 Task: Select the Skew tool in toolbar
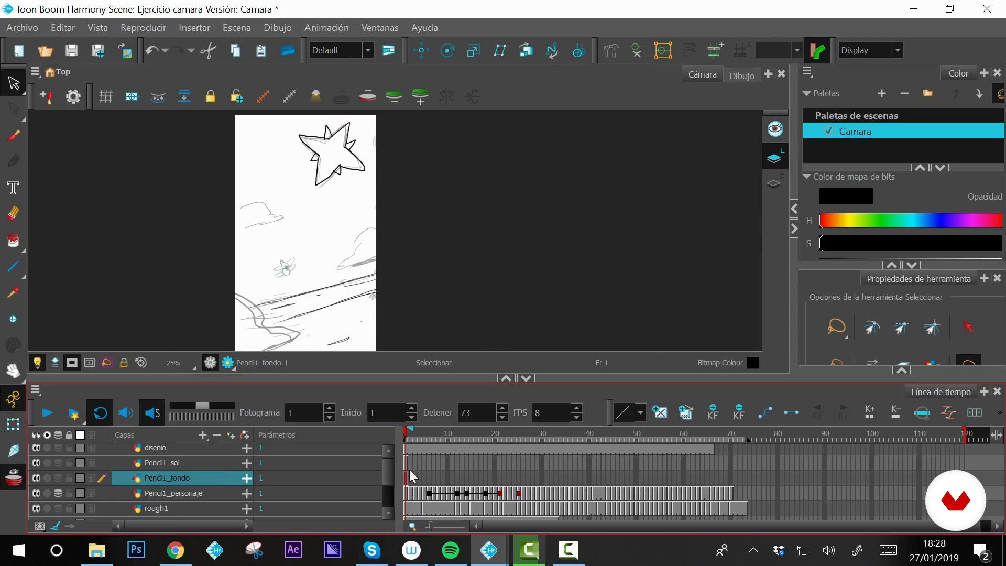click(500, 50)
